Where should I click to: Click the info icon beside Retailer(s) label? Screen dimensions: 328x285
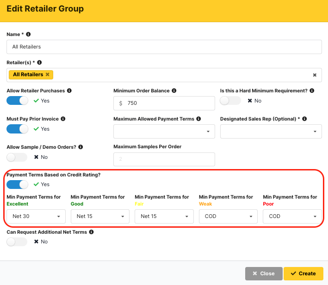39,62
